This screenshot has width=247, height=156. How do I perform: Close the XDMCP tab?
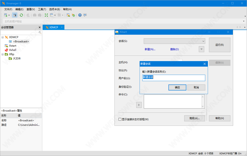[x=62, y=27]
